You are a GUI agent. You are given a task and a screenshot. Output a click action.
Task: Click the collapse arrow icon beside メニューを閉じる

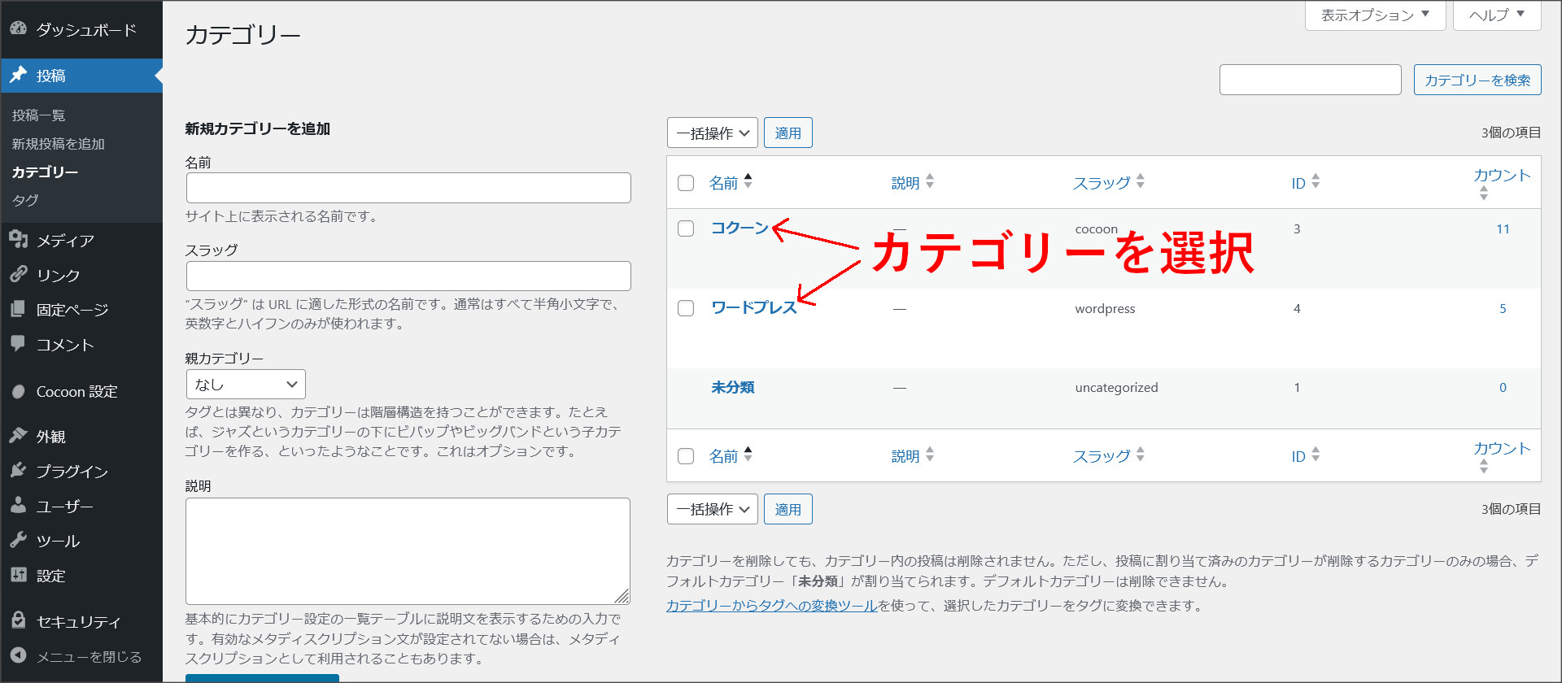tap(19, 655)
